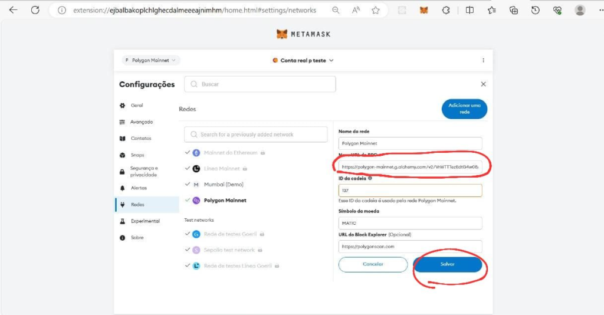604x315 pixels.
Task: Click the Polygon Mainnet purple icon
Action: [196, 200]
